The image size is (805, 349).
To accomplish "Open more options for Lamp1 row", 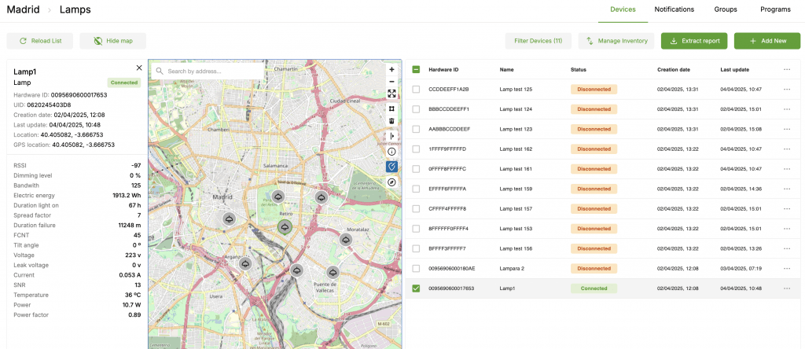I will tap(786, 288).
